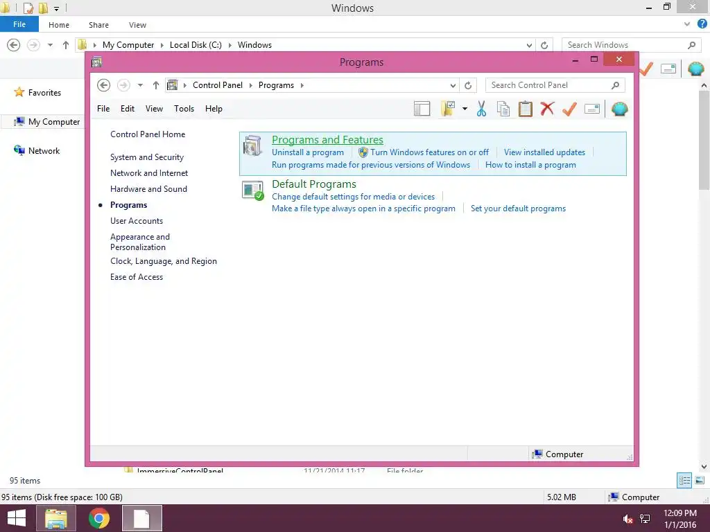Screen dimensions: 710x532
Task: Click the red X Delete icon in Programs toolbar
Action: [547, 109]
